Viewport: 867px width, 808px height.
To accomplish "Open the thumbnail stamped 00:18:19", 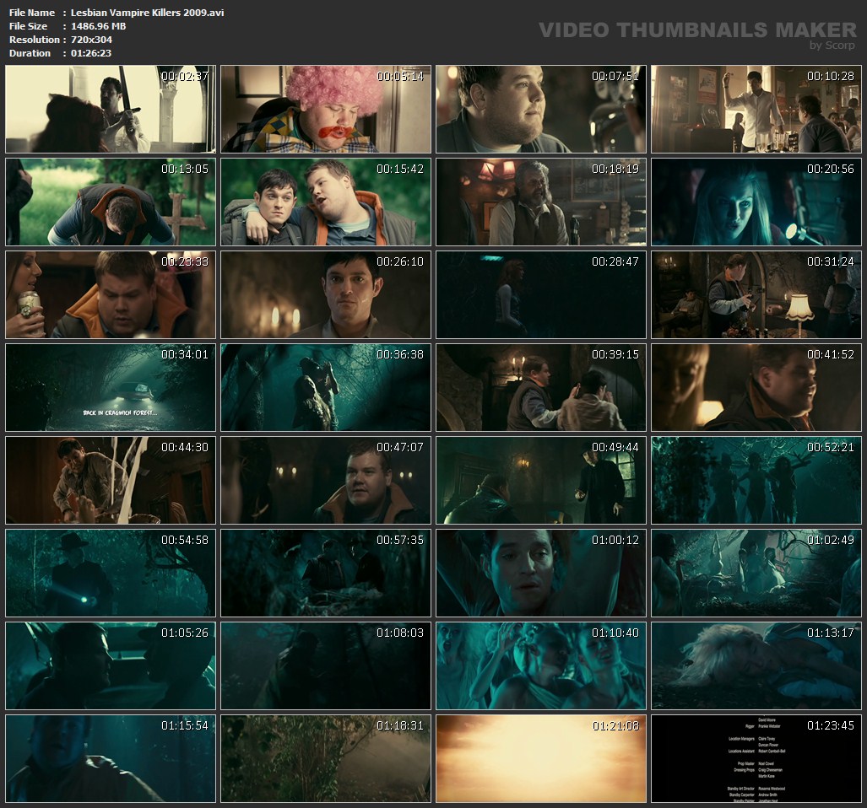I will 541,202.
